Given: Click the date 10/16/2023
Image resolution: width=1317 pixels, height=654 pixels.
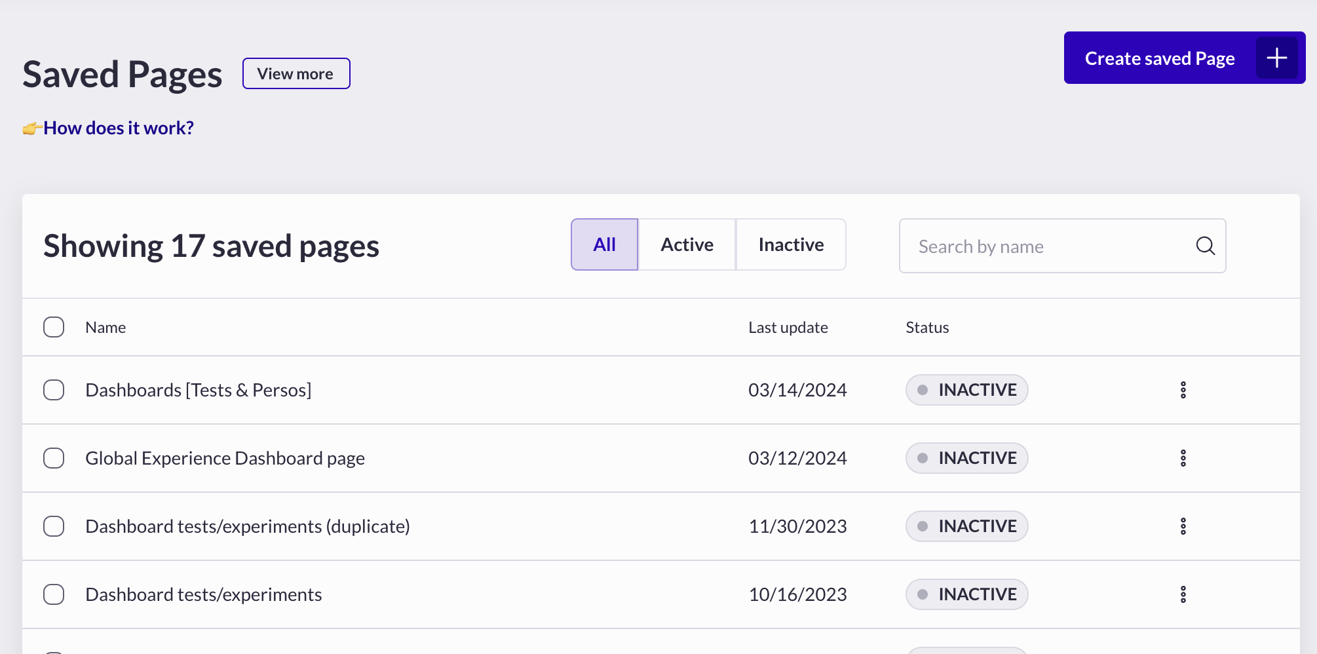Looking at the screenshot, I should 797,594.
